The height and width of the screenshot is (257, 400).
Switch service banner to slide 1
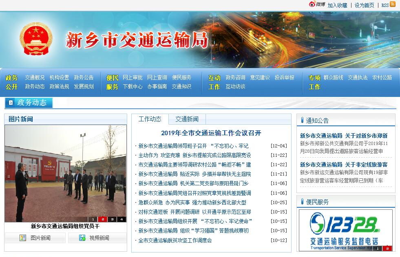click(x=378, y=248)
